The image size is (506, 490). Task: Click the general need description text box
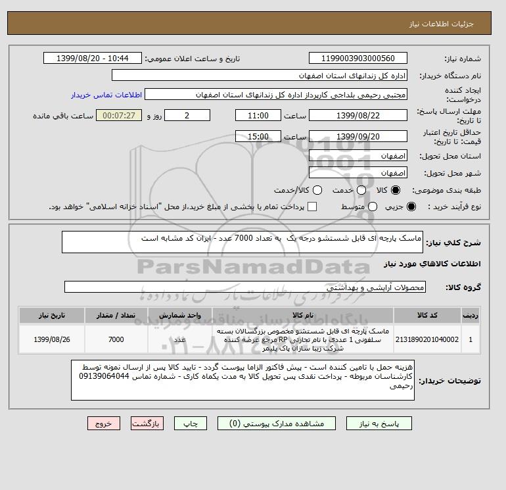(x=242, y=242)
